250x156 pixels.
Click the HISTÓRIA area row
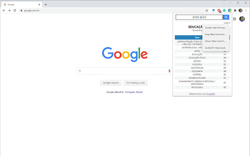[x=202, y=74]
